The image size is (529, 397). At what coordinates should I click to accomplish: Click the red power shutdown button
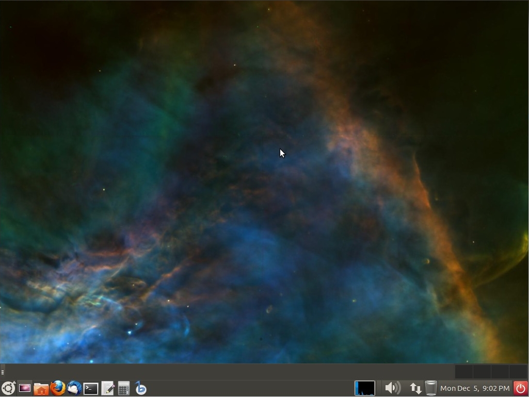521,388
